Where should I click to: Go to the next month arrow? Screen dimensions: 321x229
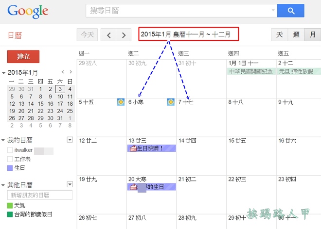pos(124,35)
